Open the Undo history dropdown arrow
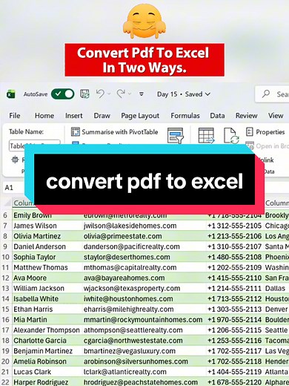Screen dimensions: 289x386 [109, 94]
